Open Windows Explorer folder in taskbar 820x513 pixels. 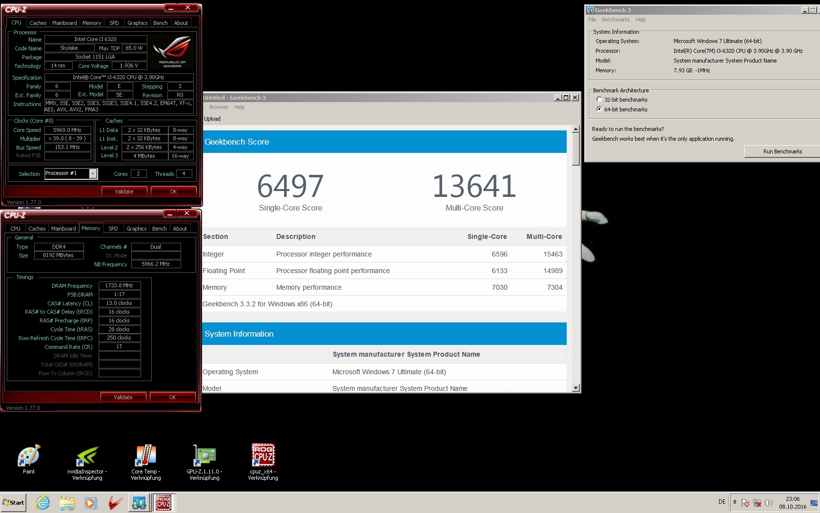(67, 503)
